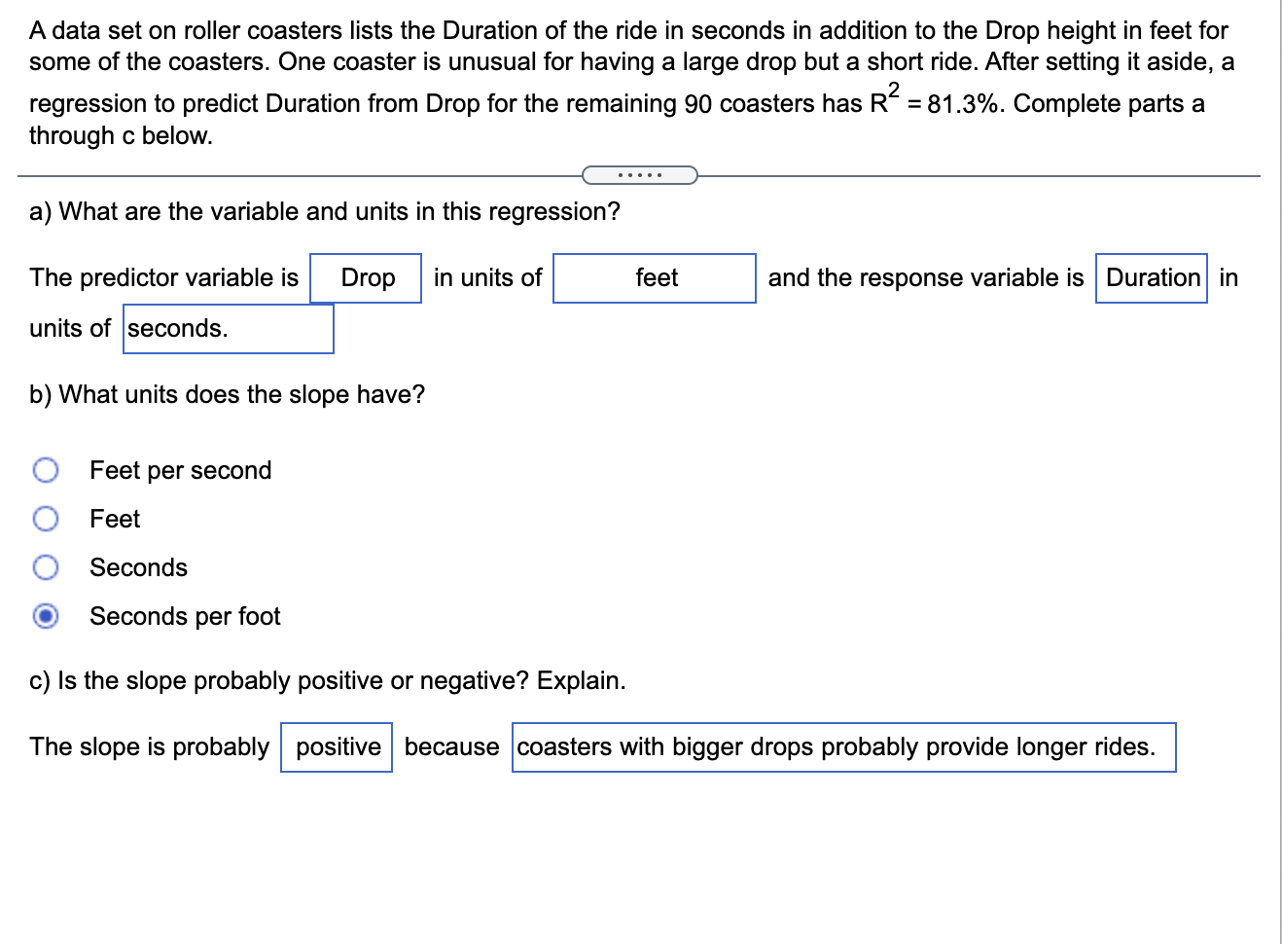Click "The predictor variable is" label
Image resolution: width=1282 pixels, height=944 pixels.
[x=163, y=278]
